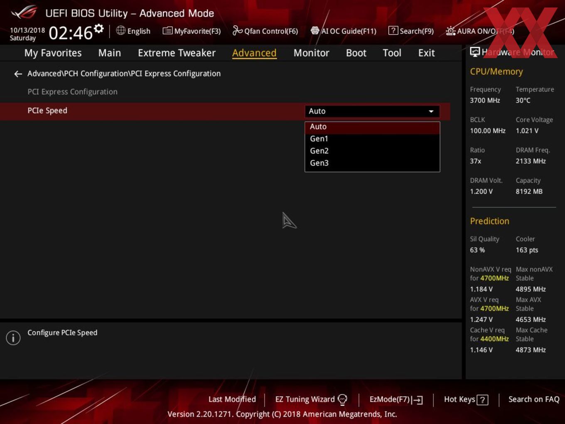Open the Tool tab
This screenshot has height=424, width=565.
[392, 53]
